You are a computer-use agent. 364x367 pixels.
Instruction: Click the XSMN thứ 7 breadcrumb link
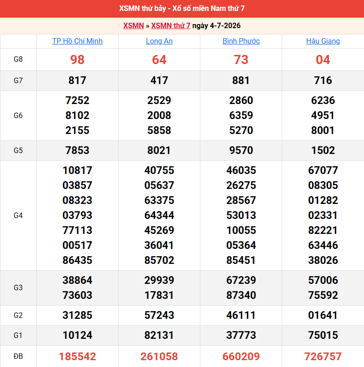click(x=171, y=25)
